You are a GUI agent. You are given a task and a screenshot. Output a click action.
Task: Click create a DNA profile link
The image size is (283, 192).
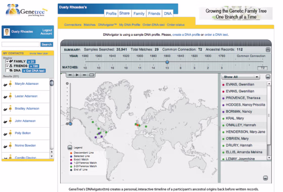(186, 35)
